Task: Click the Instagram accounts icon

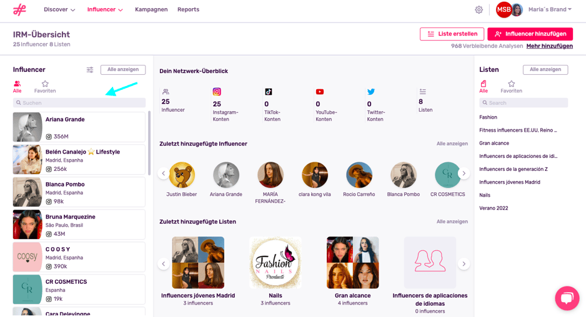Action: tap(217, 92)
